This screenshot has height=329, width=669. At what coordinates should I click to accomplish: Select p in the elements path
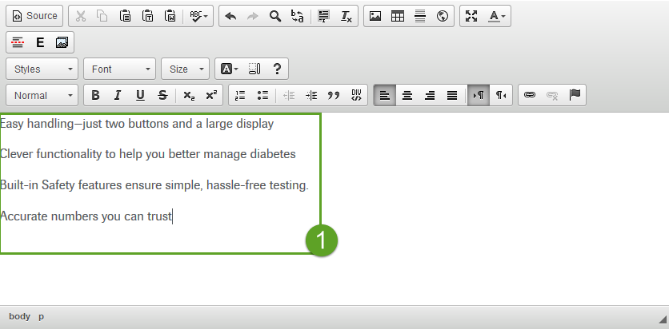point(41,316)
